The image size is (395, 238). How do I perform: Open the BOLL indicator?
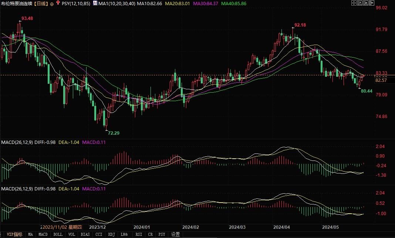[x=58, y=234]
